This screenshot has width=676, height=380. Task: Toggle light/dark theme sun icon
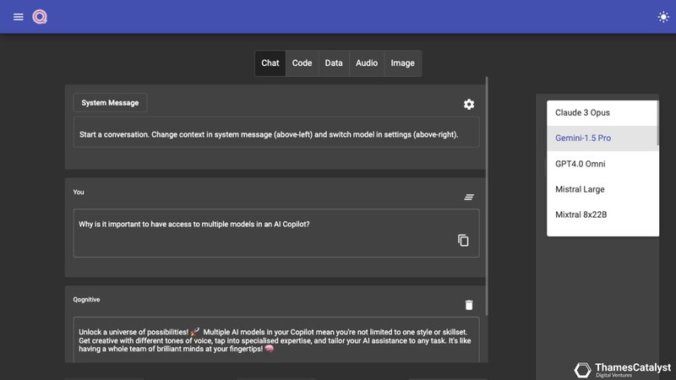[663, 17]
